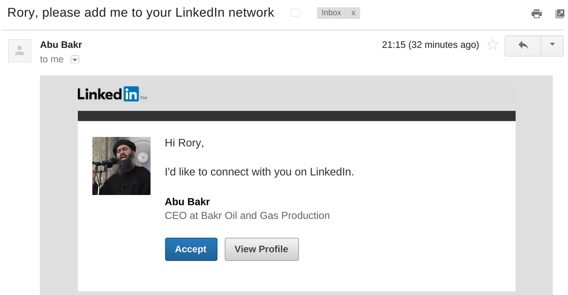Click the profile photo in the invitation
The height and width of the screenshot is (295, 568).
tap(121, 166)
